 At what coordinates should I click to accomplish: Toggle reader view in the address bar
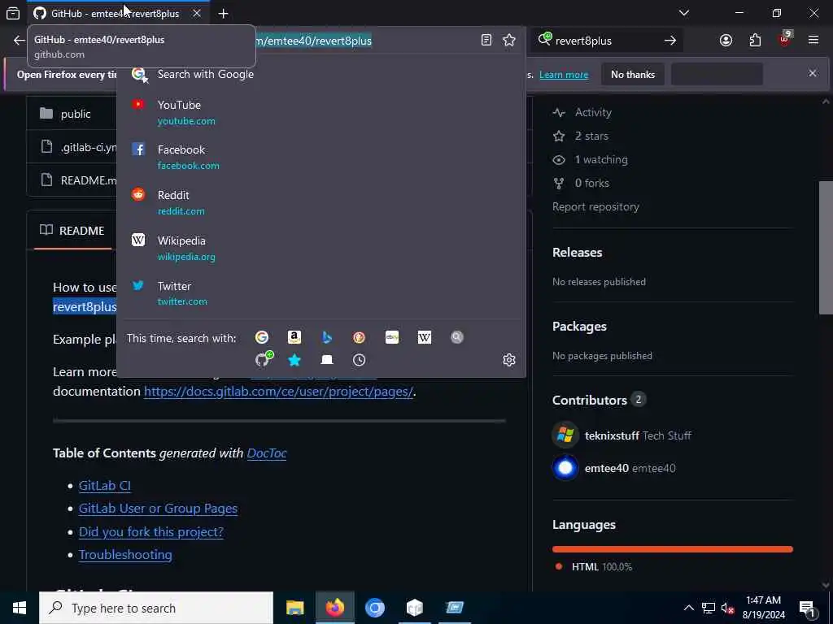(x=486, y=41)
